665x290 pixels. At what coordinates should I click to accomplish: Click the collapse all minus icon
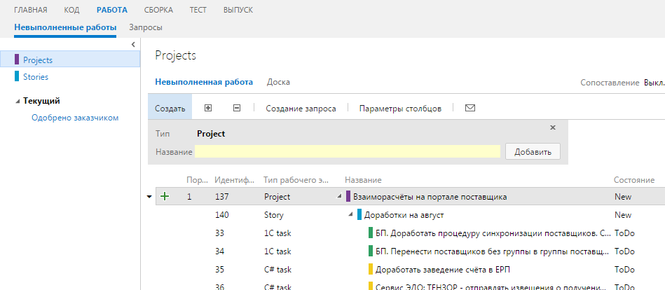point(237,109)
